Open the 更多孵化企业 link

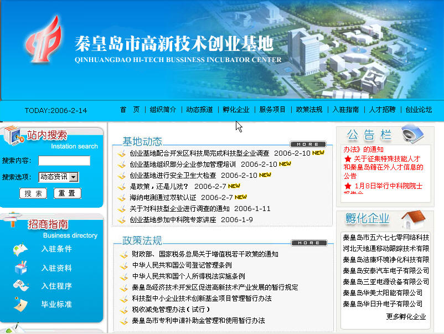[x=406, y=317]
